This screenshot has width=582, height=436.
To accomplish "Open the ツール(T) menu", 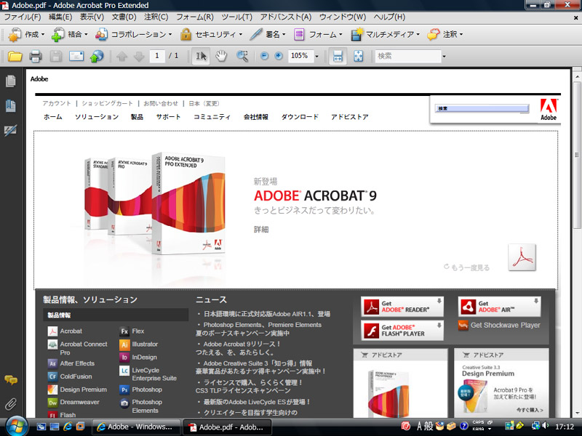I will coord(237,17).
